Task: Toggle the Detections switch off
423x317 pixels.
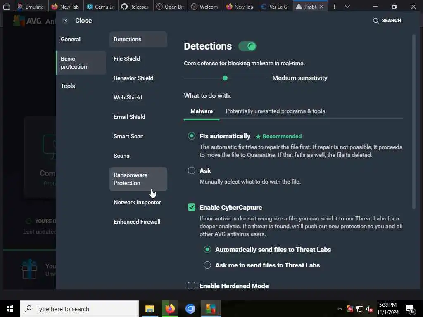Action: tap(247, 46)
